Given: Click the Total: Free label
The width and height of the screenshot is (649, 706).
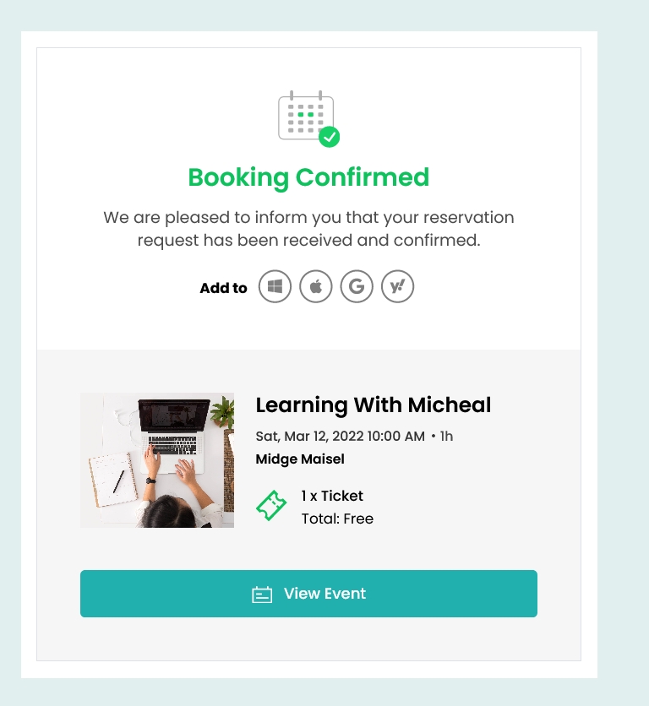Looking at the screenshot, I should tap(337, 519).
